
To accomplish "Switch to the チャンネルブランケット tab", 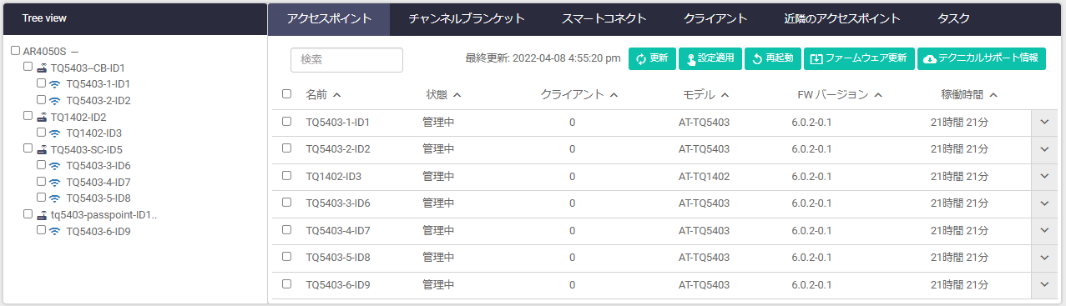I will [x=467, y=18].
